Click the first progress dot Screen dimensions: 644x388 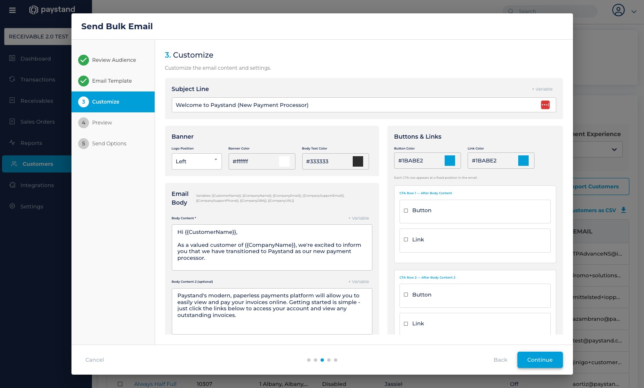point(309,360)
